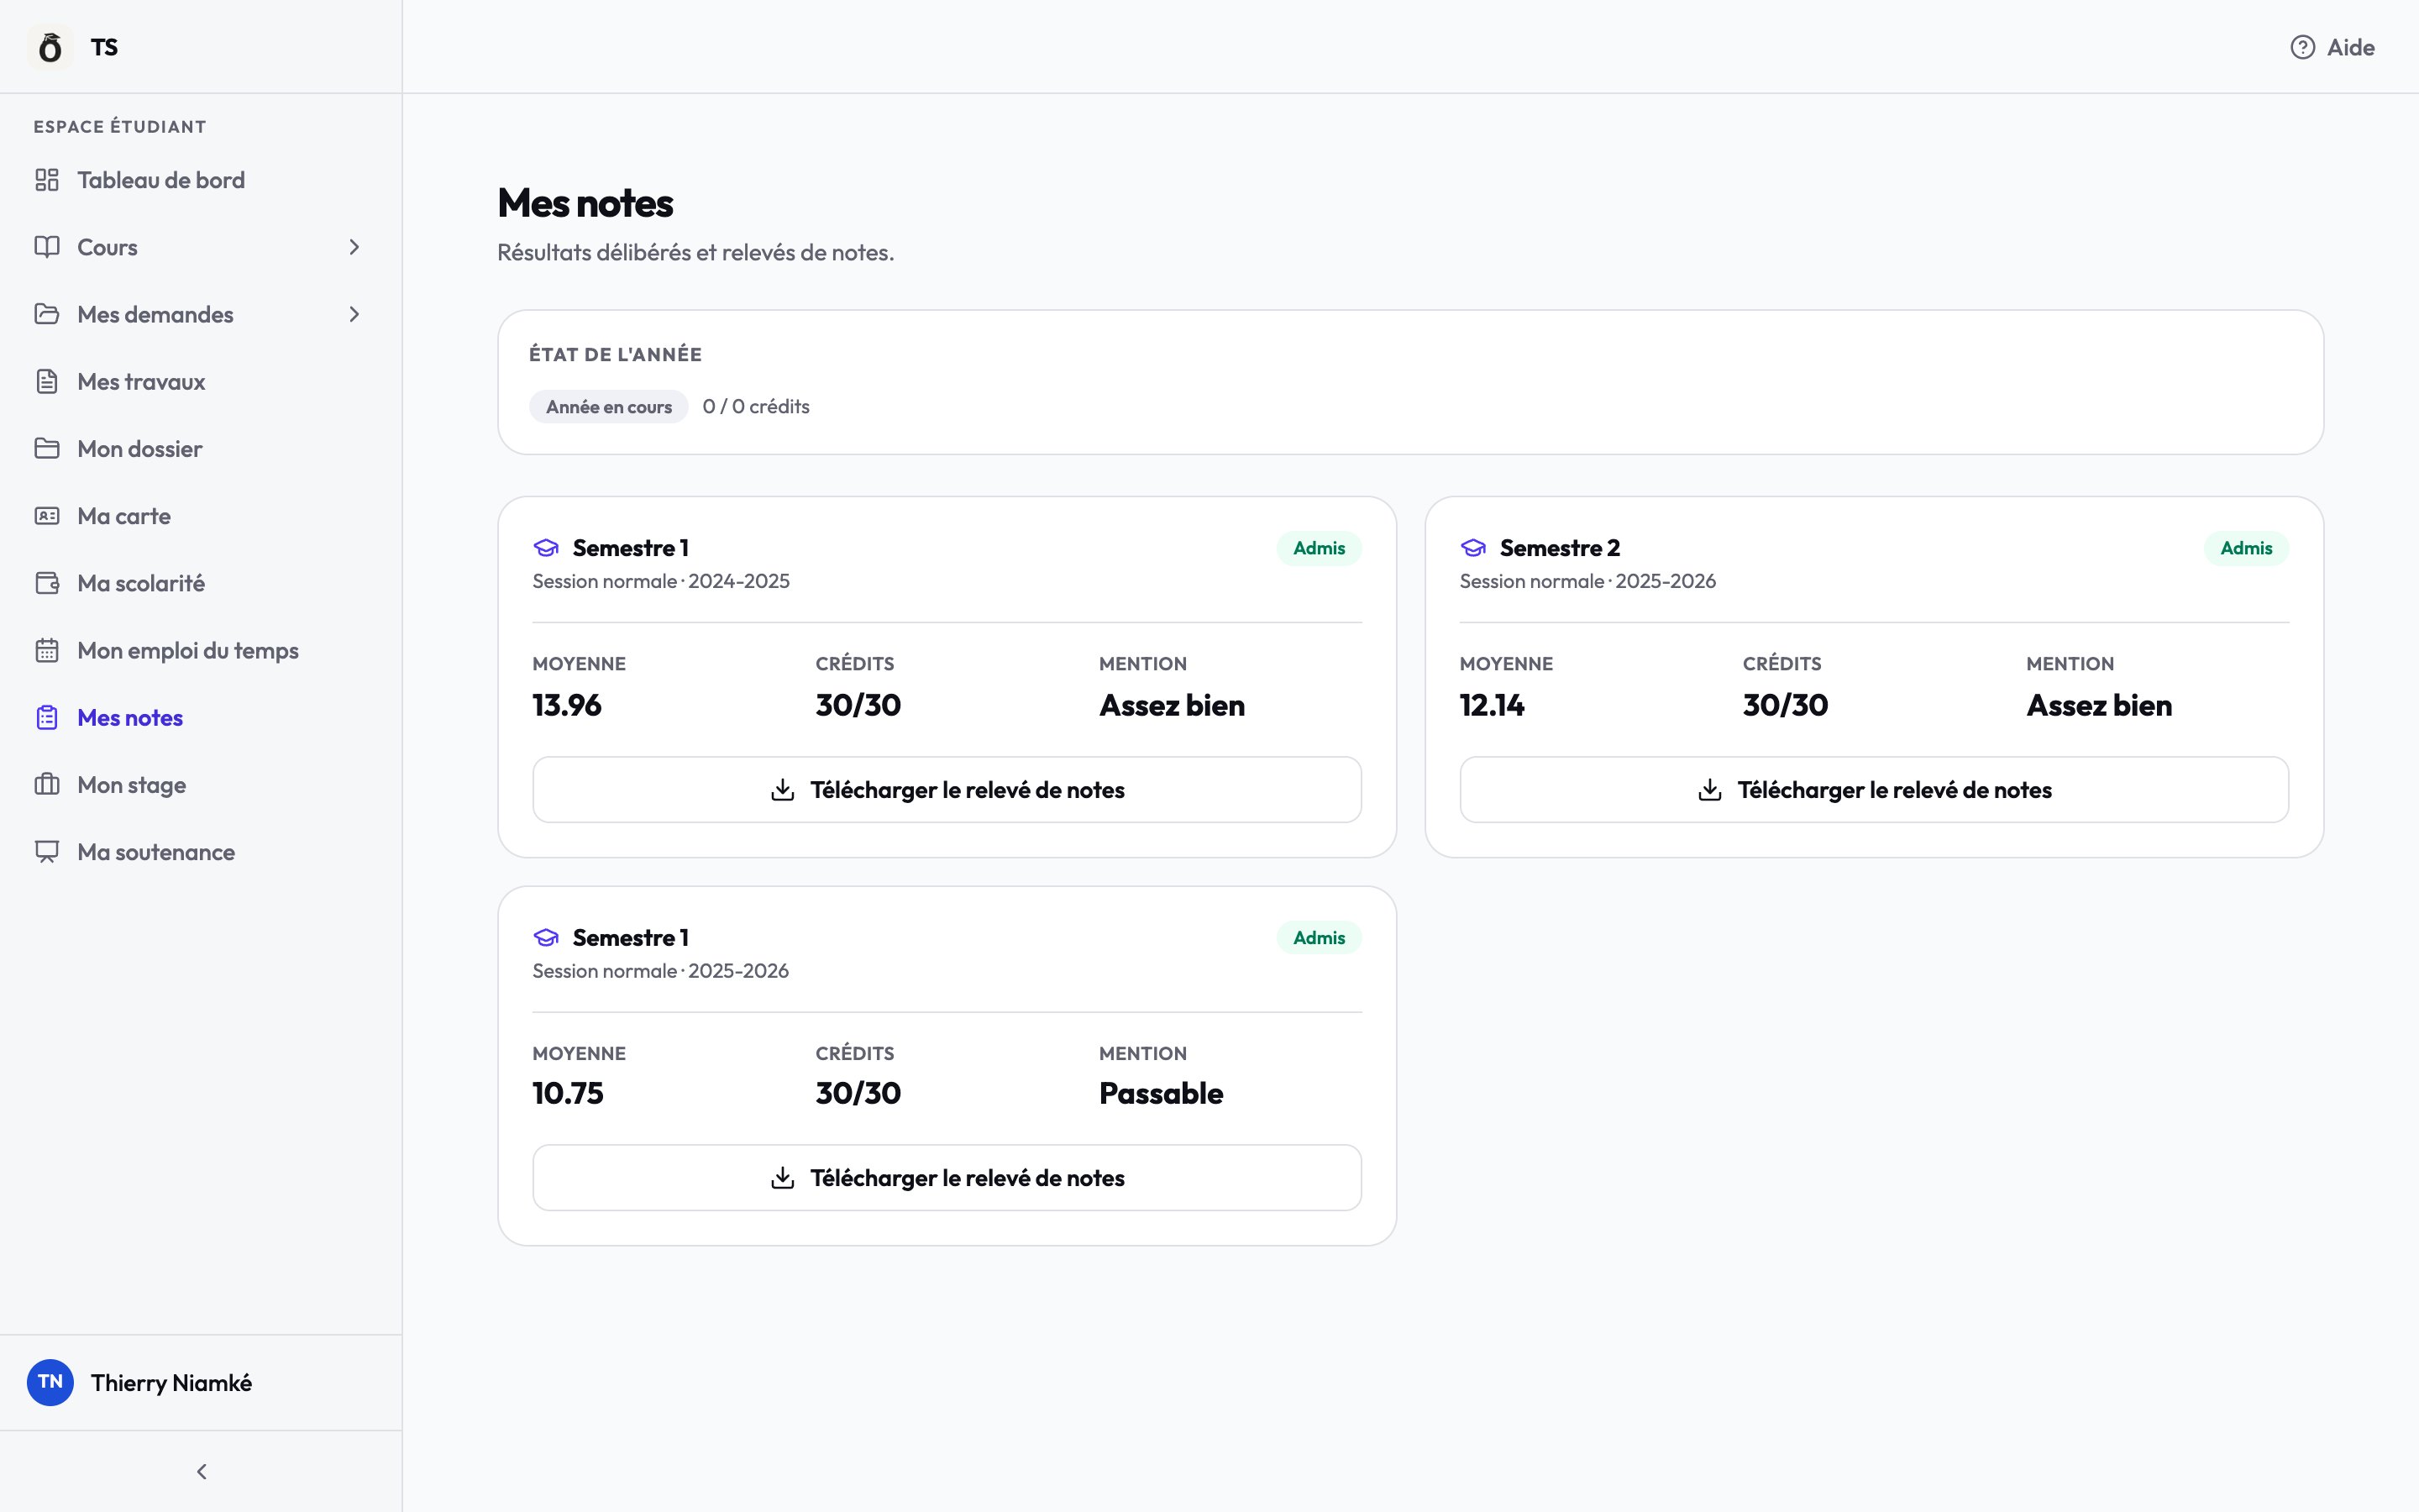Click the graduation cap icon of Semestre 1 2024-2025
Viewport: 2419px width, 1512px height.
546,548
